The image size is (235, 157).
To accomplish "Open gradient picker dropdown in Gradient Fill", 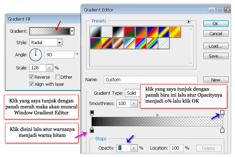I will 72,31.
